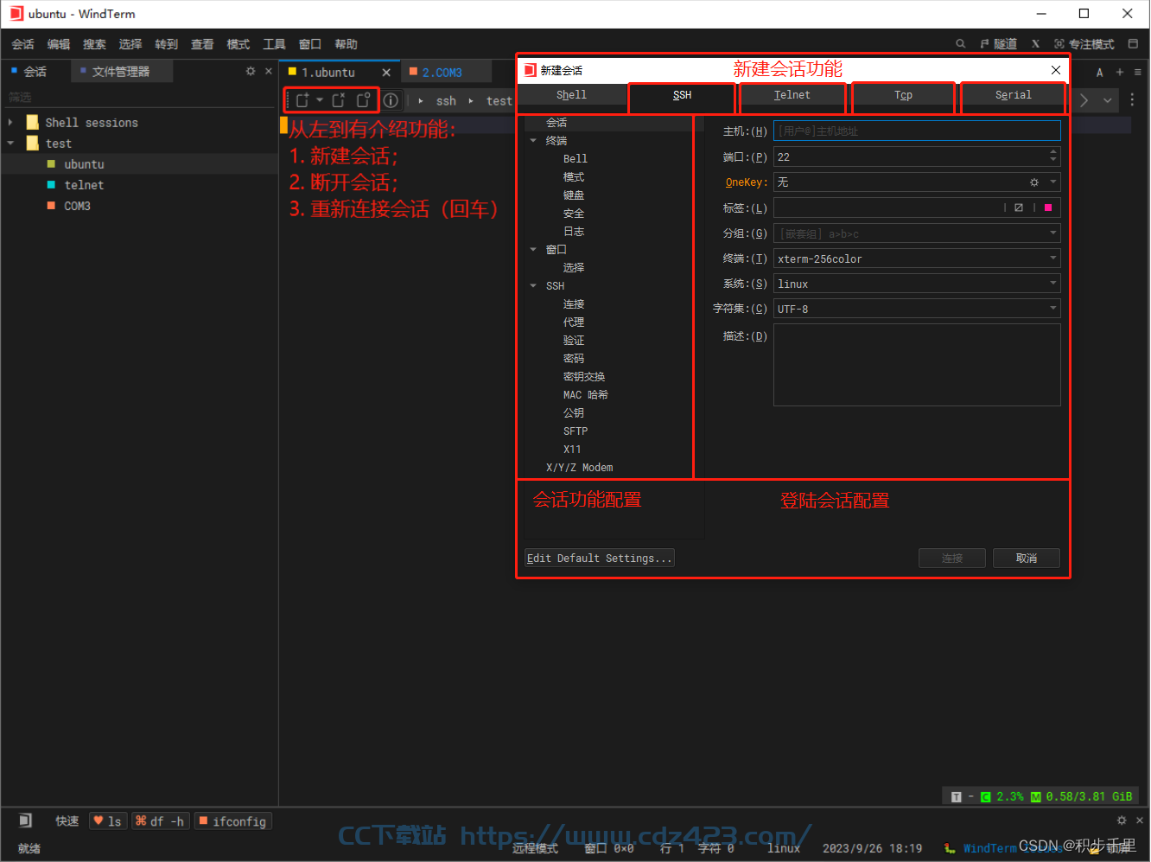This screenshot has width=1151, height=862.
Task: Open the OneKey dropdown arrow
Action: click(x=1053, y=182)
